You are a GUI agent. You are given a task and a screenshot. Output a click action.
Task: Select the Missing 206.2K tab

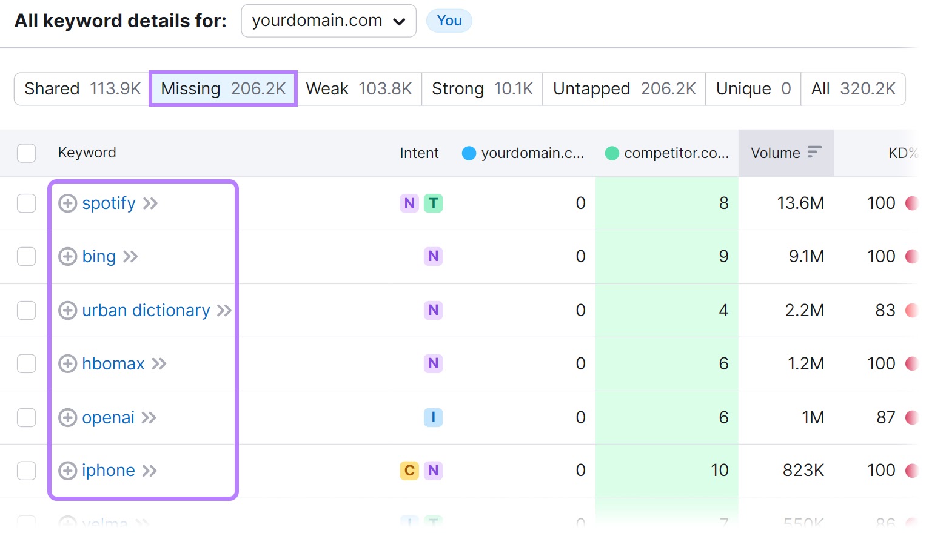[x=223, y=89]
